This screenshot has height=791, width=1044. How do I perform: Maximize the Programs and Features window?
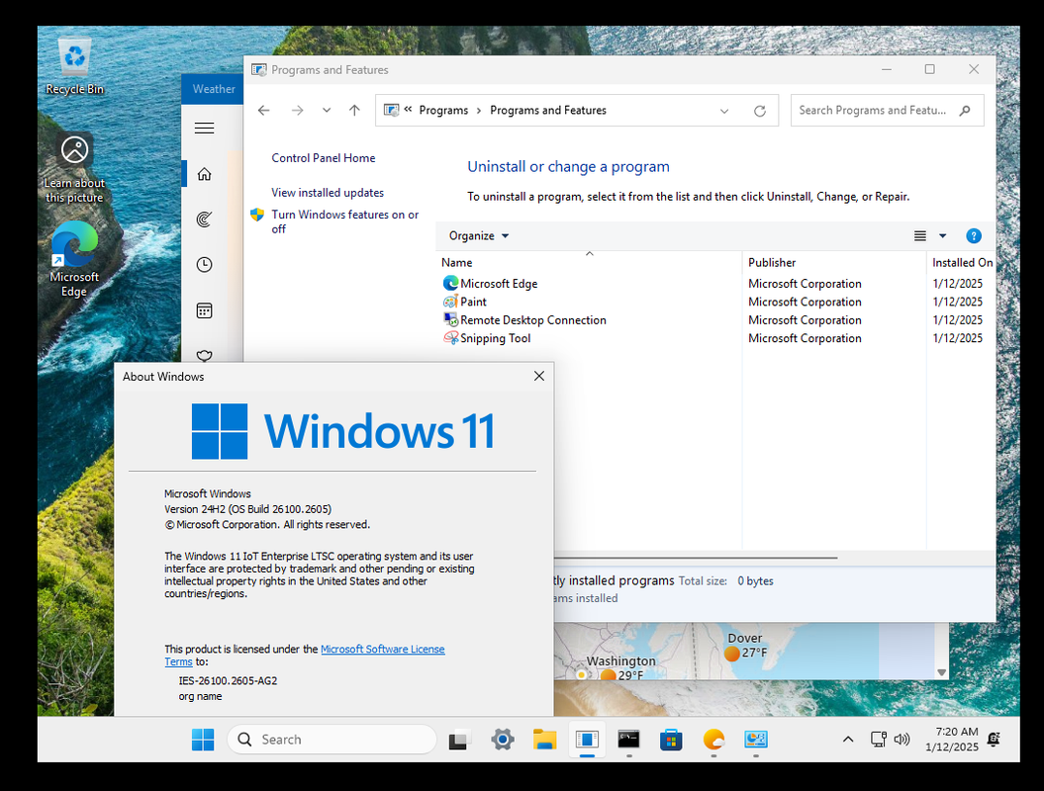pos(929,69)
